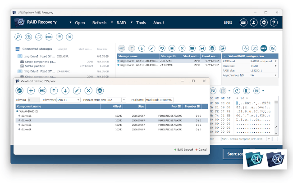The width and height of the screenshot is (293, 183).
Task: Click the Refresh menu item
Action: click(x=99, y=23)
